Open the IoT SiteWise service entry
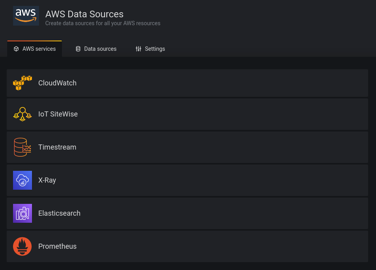Image resolution: width=376 pixels, height=270 pixels. [187, 114]
